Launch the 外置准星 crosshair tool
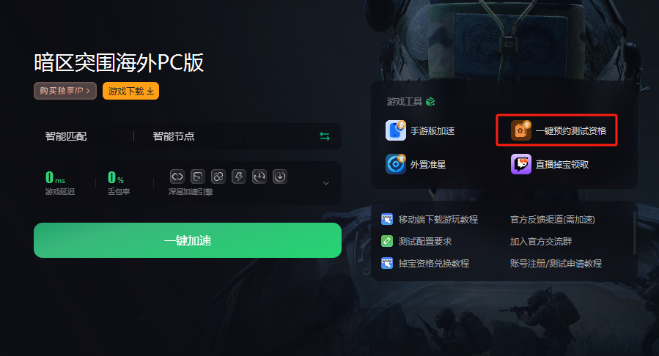Viewport: 659px width, 356px height. tap(416, 164)
